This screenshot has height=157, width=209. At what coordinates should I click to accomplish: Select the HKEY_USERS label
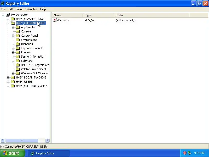coord(24,82)
